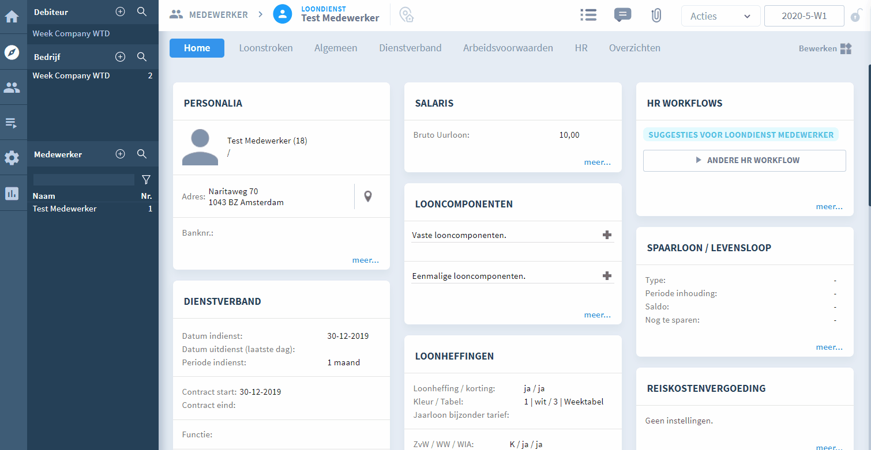Open the people icon in left sidebar
The width and height of the screenshot is (871, 450).
tap(12, 88)
